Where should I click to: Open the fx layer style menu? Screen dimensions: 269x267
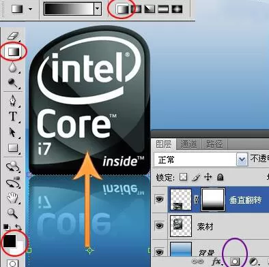tap(216, 262)
